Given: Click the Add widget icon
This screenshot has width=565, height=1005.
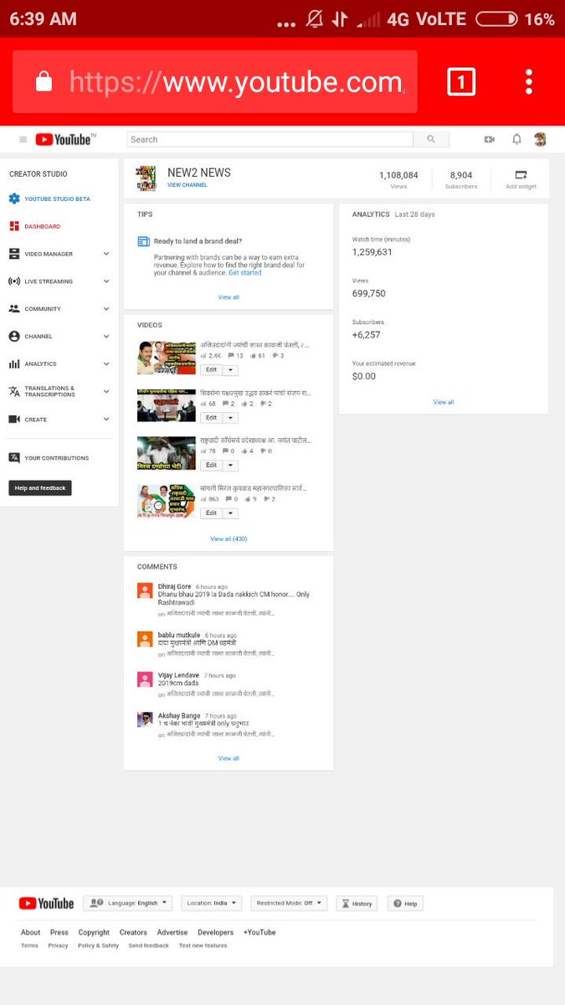Looking at the screenshot, I should tap(521, 175).
